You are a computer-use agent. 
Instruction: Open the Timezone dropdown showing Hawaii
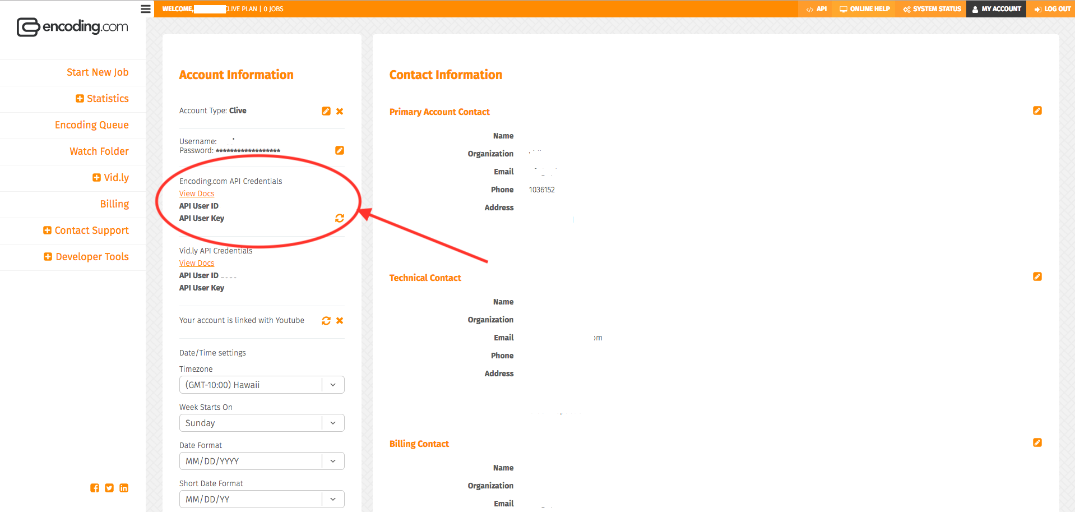(x=262, y=385)
